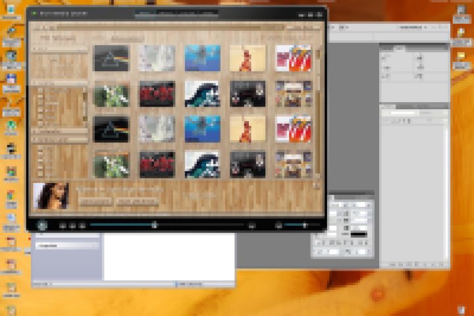Open the blue underwater album cover in the top row
This screenshot has width=474, height=316.
pyautogui.click(x=202, y=58)
